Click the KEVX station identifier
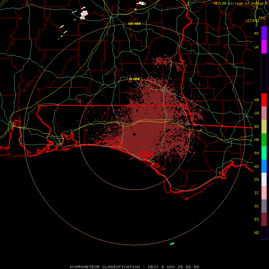269x269 pixels. click(x=154, y=267)
